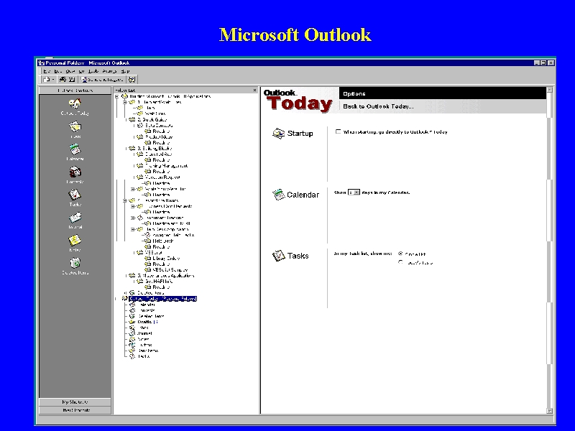Click the Print icon in the toolbar
Viewport: 575px width, 431px height.
pyautogui.click(x=63, y=79)
